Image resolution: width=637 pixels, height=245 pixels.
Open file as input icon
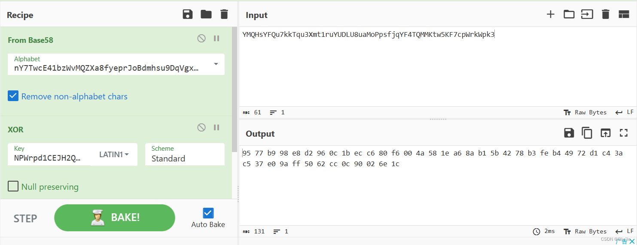tap(587, 14)
